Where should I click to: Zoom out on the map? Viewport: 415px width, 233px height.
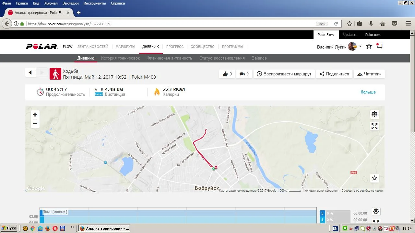tap(35, 123)
